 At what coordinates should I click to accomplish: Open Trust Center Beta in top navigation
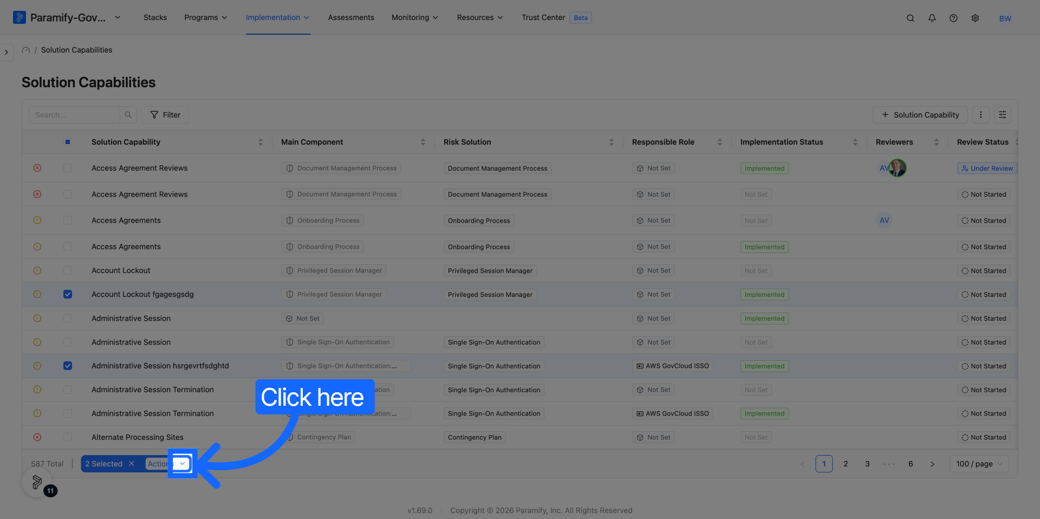tap(557, 17)
